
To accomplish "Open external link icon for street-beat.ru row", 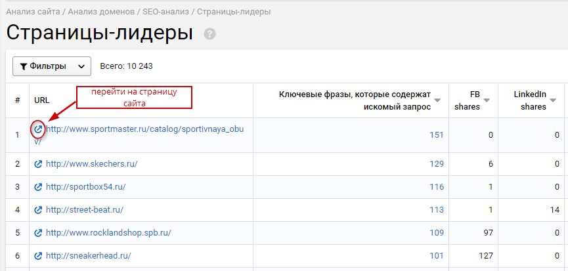I will [38, 210].
